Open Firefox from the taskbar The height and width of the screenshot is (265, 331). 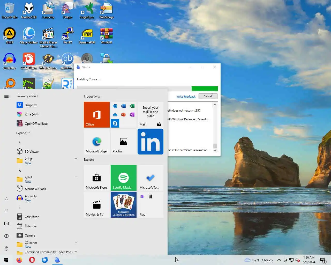pyautogui.click(x=19, y=260)
